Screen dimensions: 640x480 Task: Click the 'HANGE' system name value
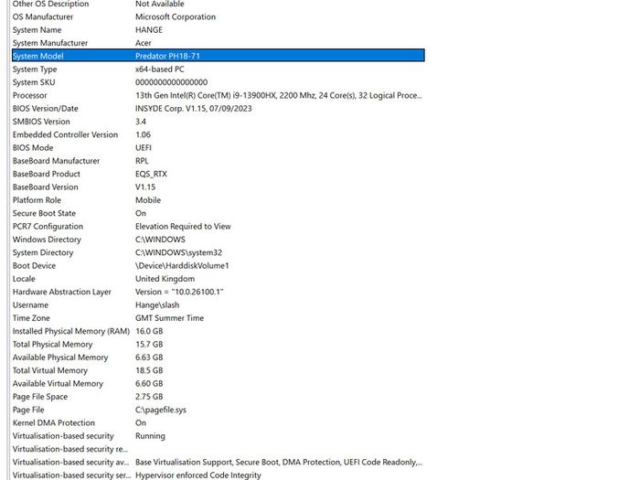click(x=149, y=30)
